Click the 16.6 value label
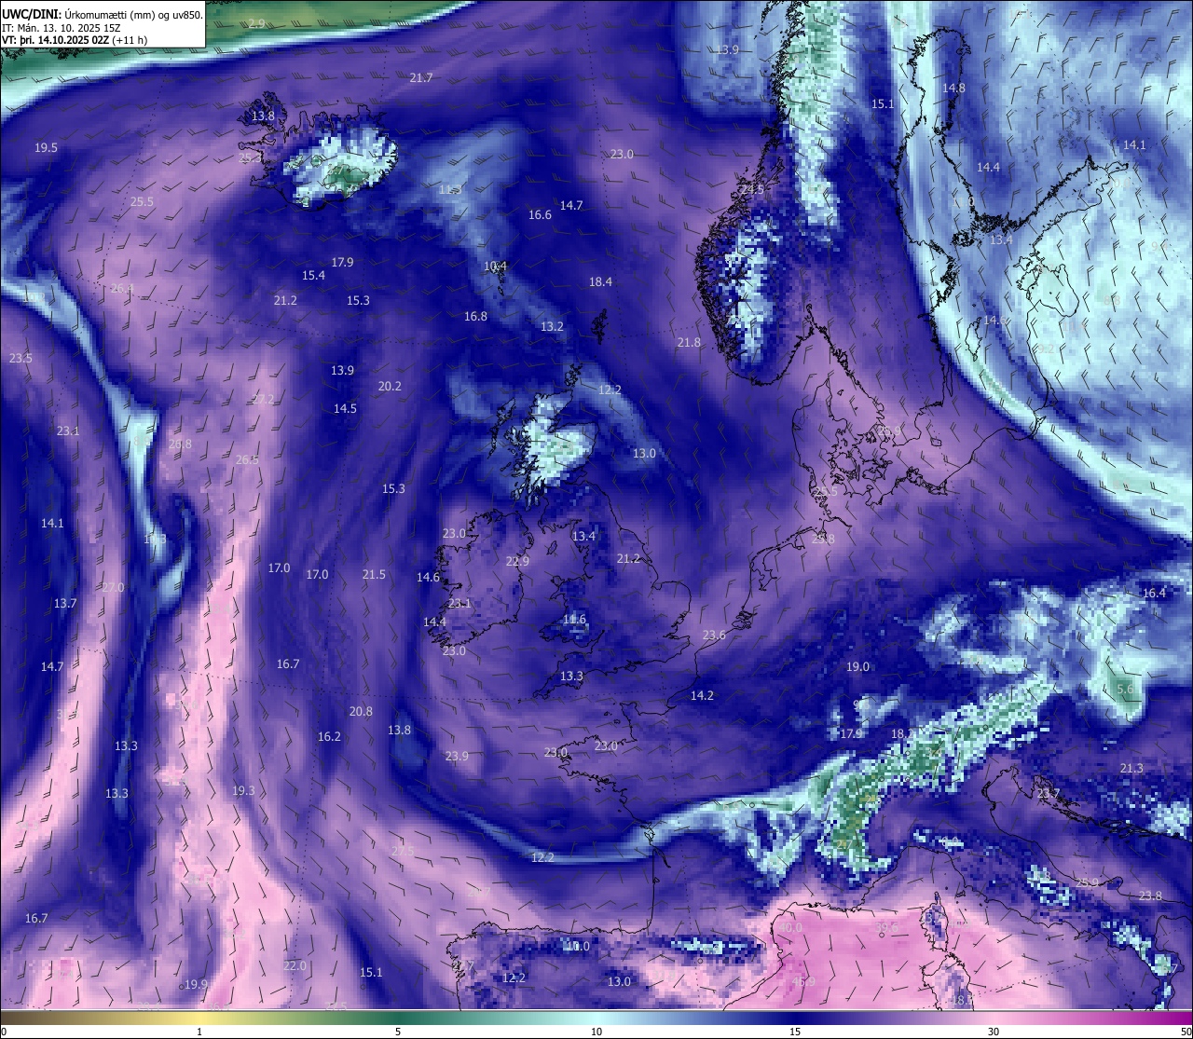The width and height of the screenshot is (1193, 1039). click(540, 214)
